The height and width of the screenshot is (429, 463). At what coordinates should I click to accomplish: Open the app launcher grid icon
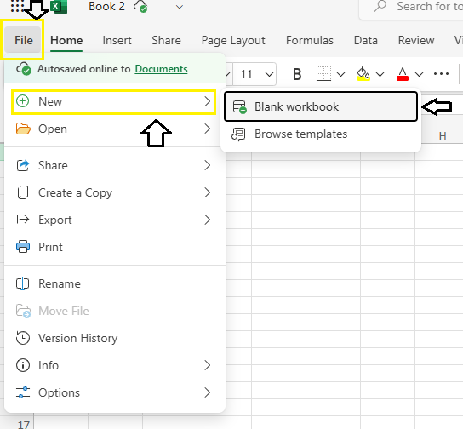tap(17, 6)
